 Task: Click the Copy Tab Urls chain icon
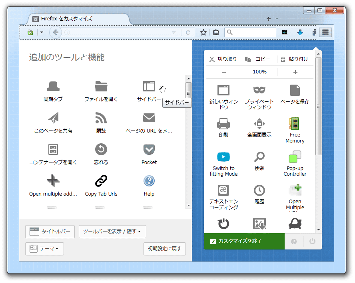coord(101,181)
